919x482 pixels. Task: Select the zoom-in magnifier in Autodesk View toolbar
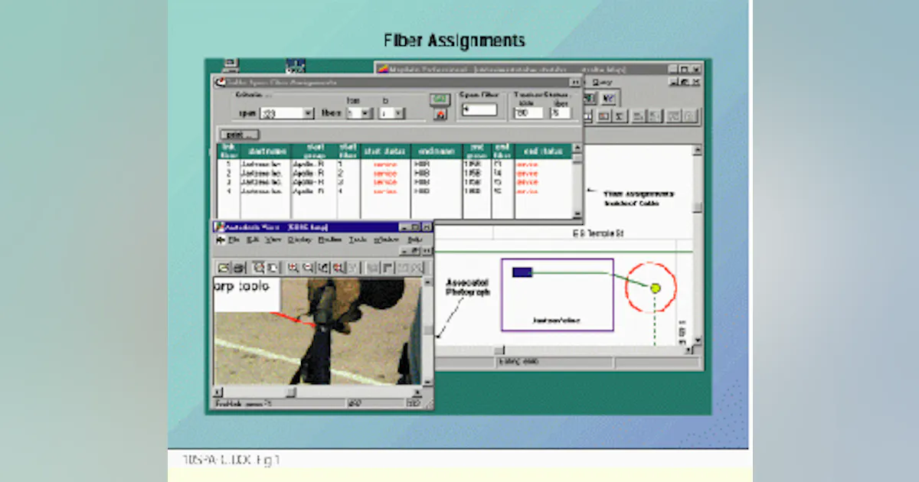pyautogui.click(x=293, y=268)
